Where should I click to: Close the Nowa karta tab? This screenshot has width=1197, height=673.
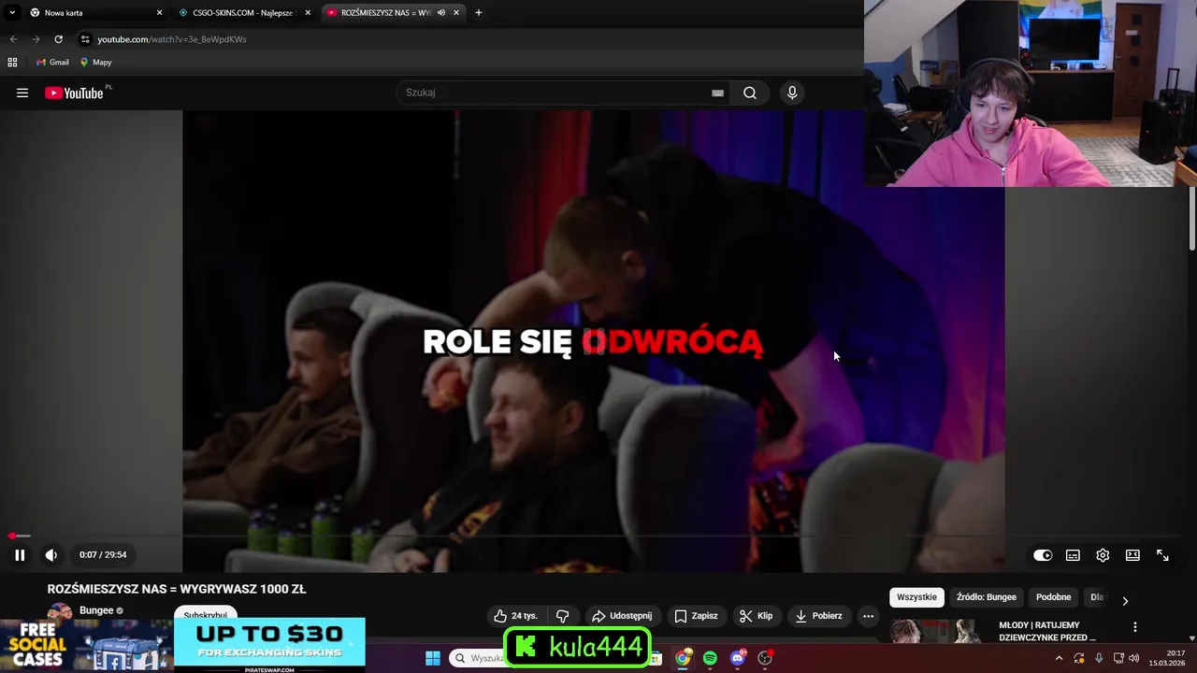(x=159, y=13)
